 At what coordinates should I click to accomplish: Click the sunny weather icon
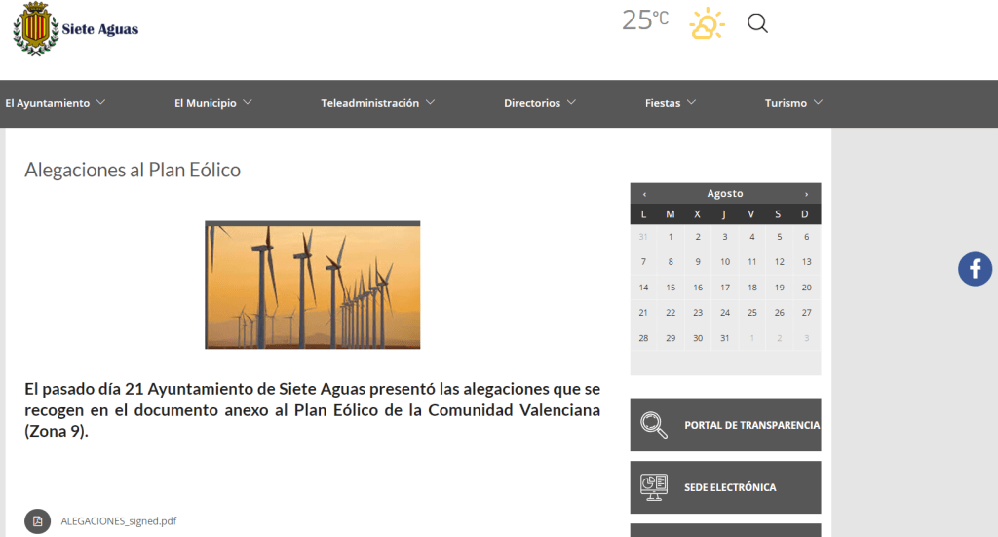[707, 23]
